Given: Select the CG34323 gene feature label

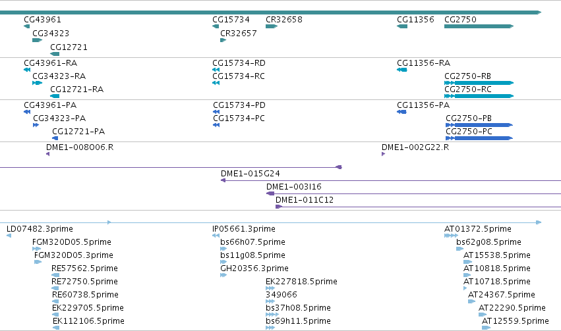Looking at the screenshot, I should 51,34.
